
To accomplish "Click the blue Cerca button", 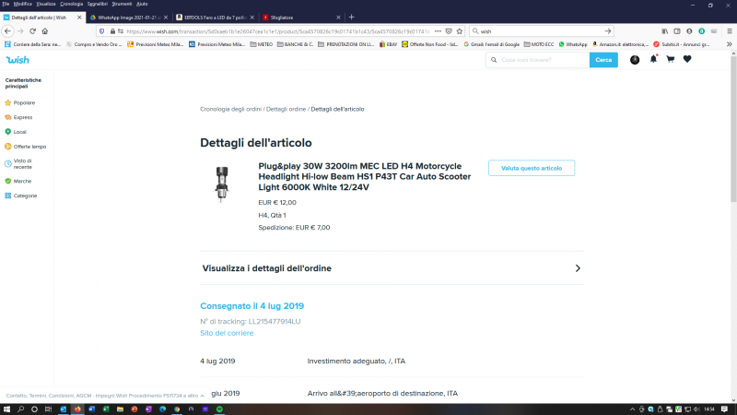I will point(603,60).
